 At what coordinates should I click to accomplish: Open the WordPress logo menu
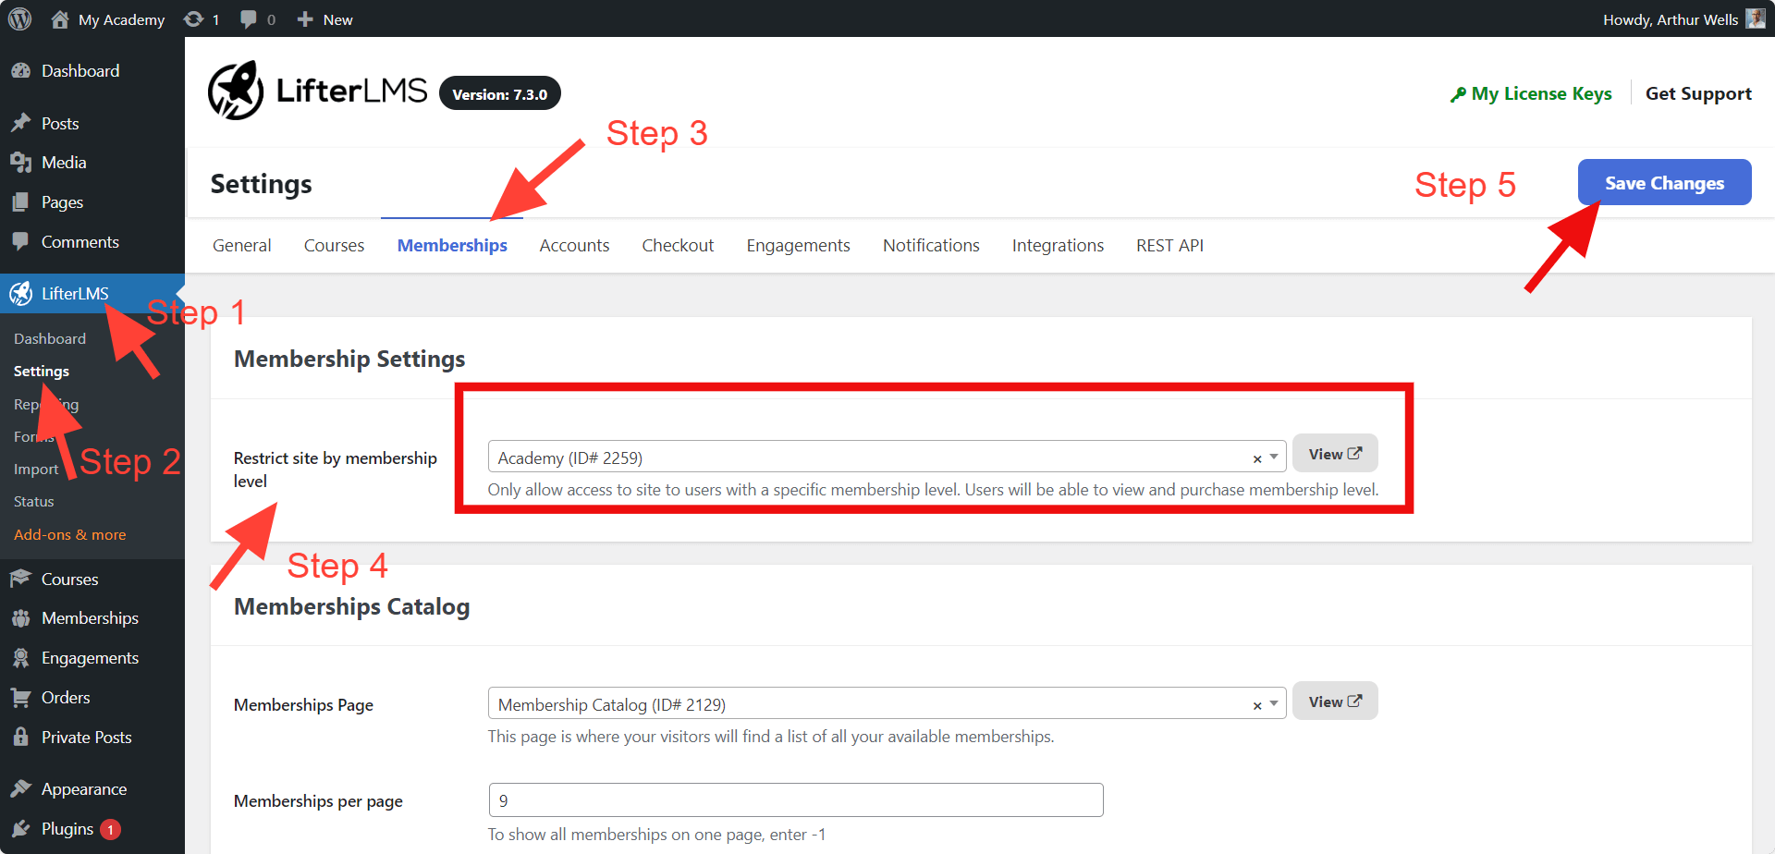tap(19, 18)
